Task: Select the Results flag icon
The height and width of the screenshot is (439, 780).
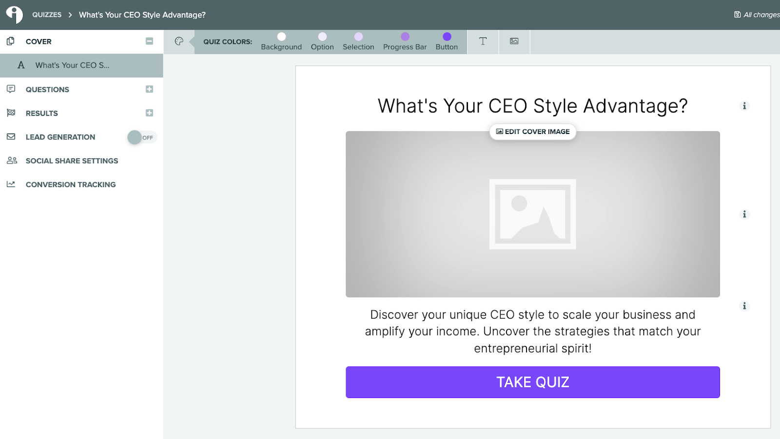Action: [11, 113]
